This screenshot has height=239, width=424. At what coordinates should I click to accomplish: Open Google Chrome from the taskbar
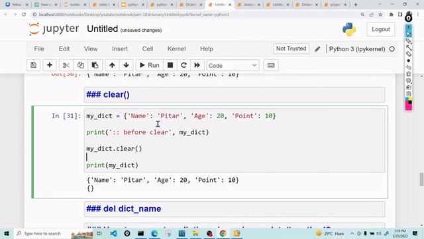[x=223, y=233]
